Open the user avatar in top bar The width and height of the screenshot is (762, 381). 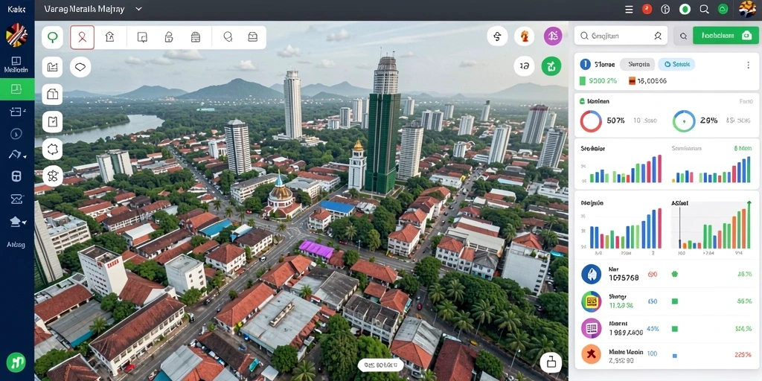point(747,9)
